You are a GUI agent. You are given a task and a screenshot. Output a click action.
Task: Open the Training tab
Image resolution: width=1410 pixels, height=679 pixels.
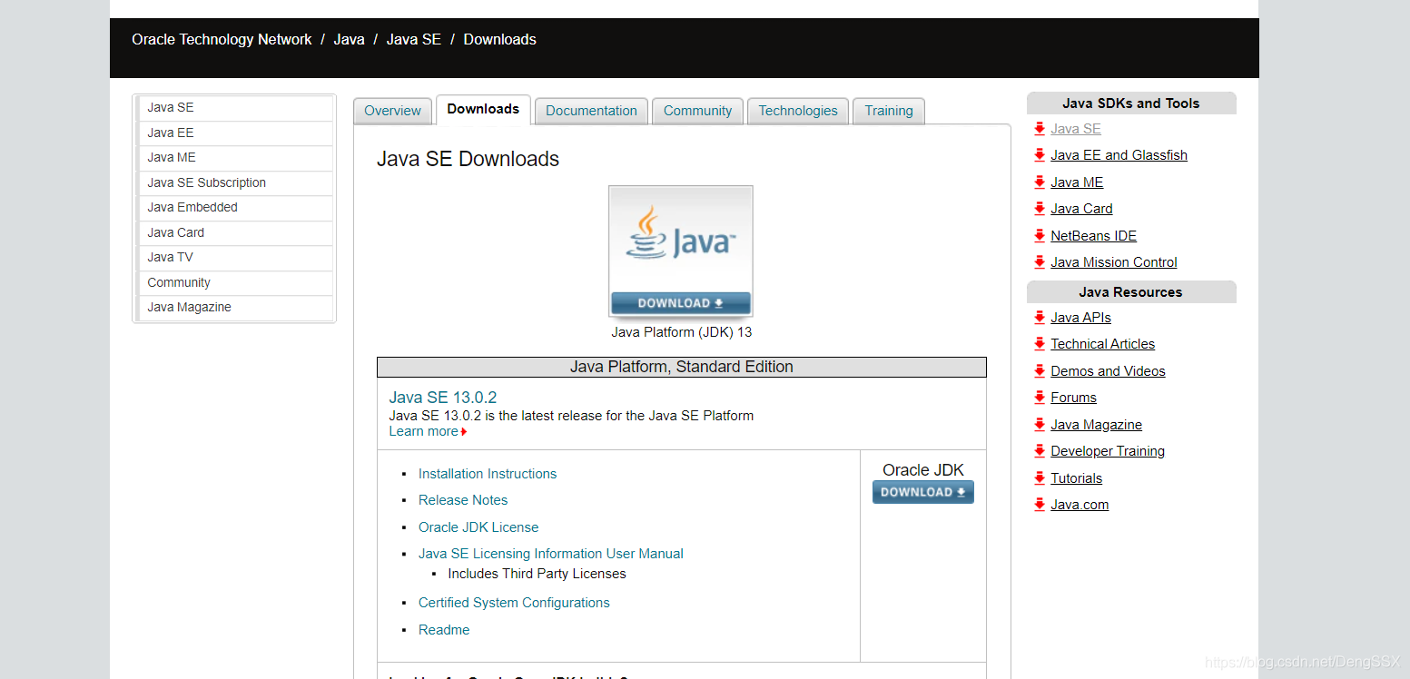[x=889, y=111]
